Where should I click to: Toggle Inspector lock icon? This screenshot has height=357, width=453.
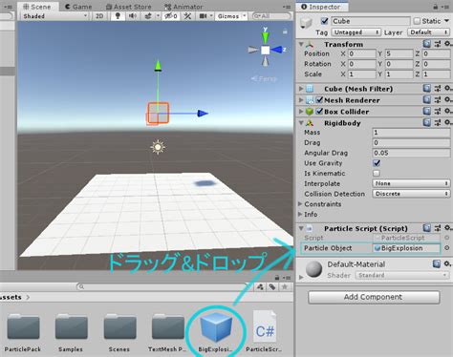coord(436,7)
